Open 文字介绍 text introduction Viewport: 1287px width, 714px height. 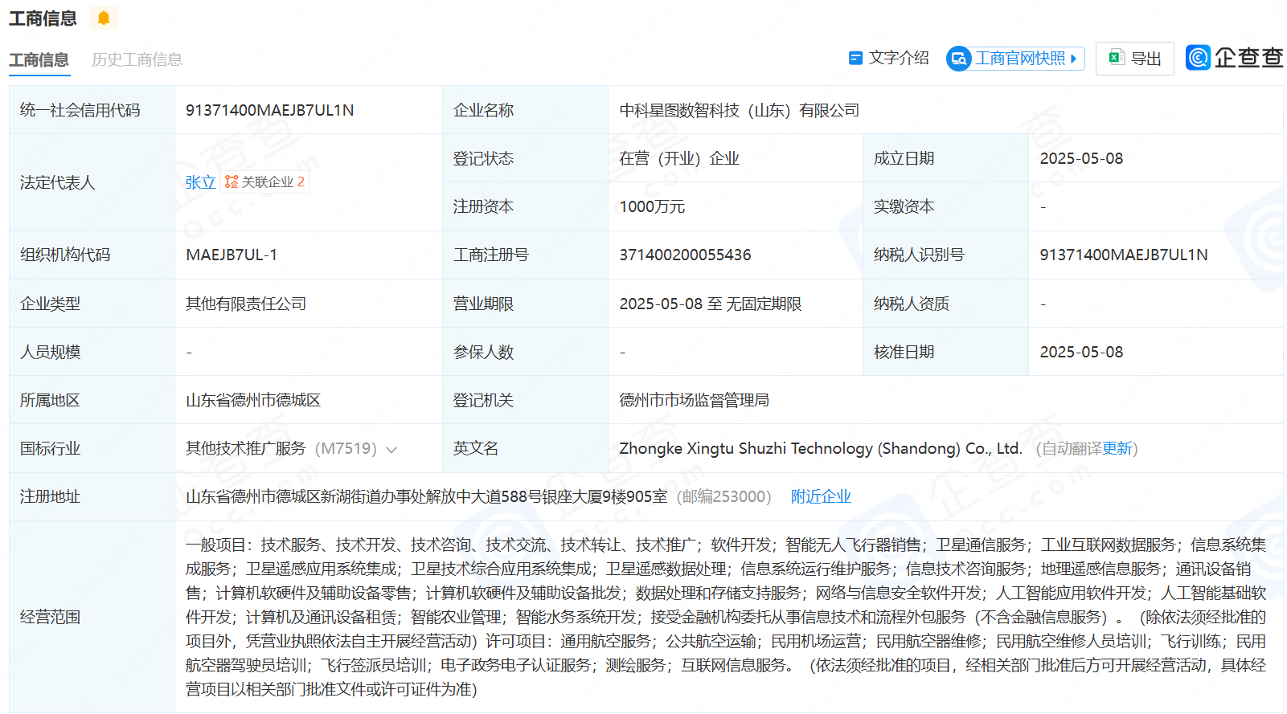pyautogui.click(x=889, y=58)
